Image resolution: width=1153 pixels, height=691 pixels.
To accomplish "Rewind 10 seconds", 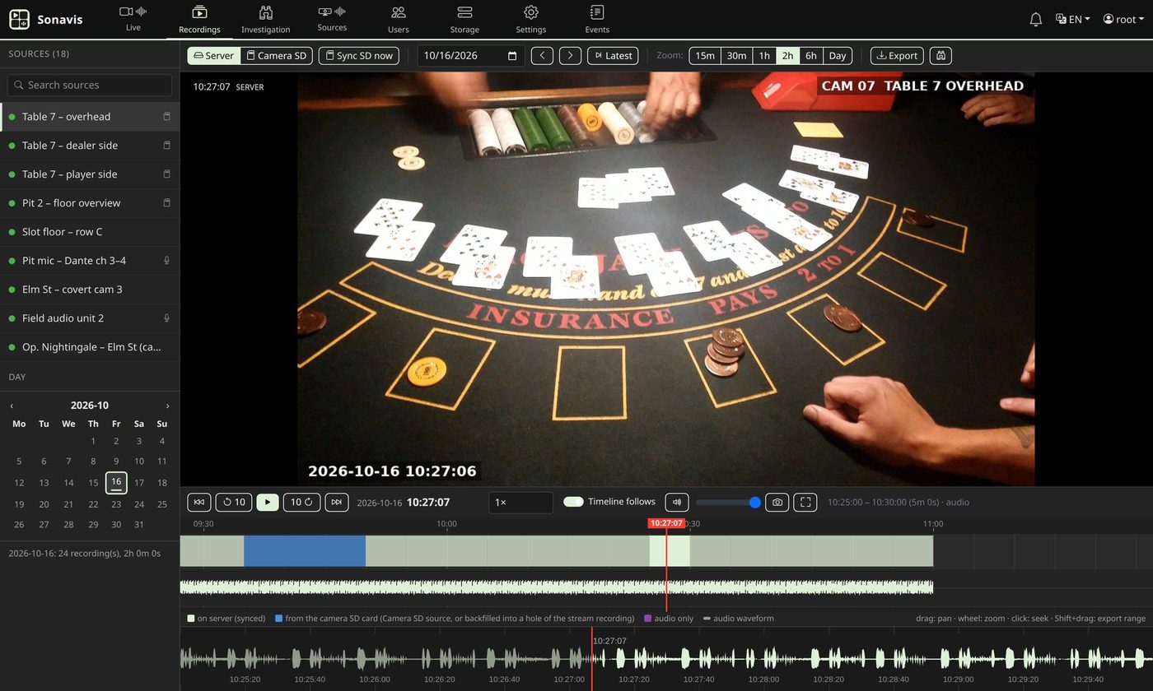I will pyautogui.click(x=234, y=502).
